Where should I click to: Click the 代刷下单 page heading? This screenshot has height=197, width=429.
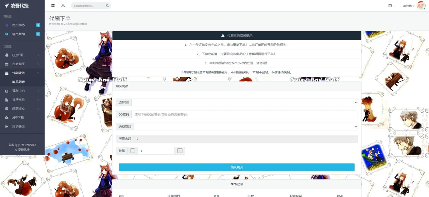pyautogui.click(x=60, y=18)
